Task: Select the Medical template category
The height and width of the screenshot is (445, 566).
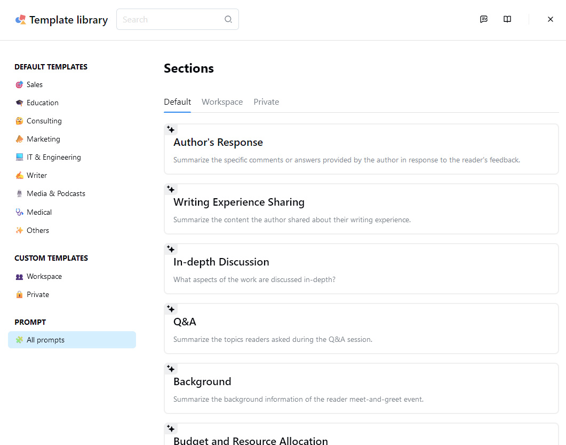Action: click(x=72, y=212)
